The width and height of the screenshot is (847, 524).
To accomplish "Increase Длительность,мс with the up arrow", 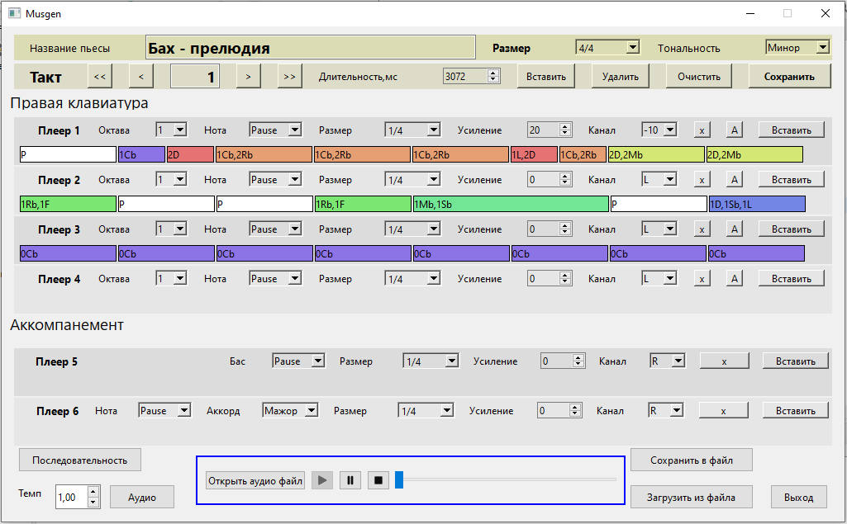I will point(492,73).
